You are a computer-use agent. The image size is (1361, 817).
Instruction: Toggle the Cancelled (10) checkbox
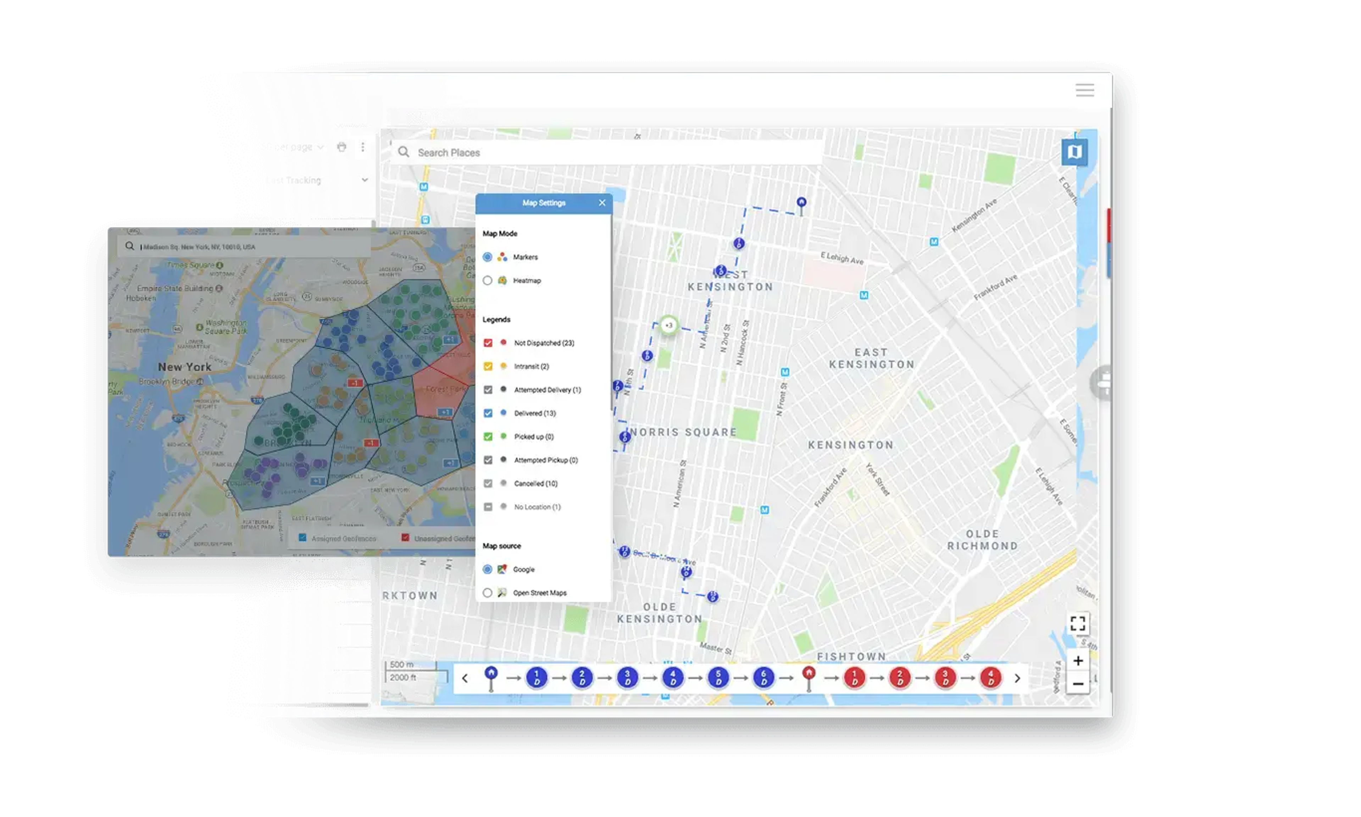pos(488,483)
